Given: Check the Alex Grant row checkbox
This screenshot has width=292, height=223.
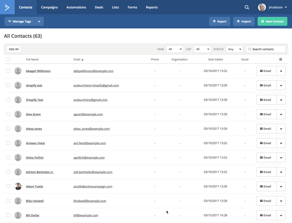Looking at the screenshot, I should pyautogui.click(x=8, y=114).
